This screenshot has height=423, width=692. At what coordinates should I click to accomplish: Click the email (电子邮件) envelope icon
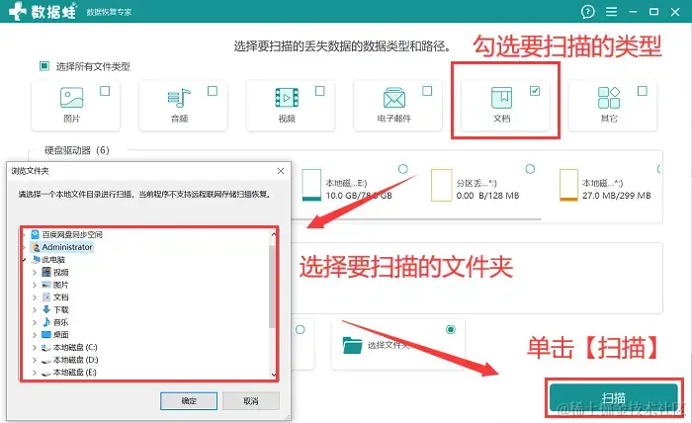(394, 98)
